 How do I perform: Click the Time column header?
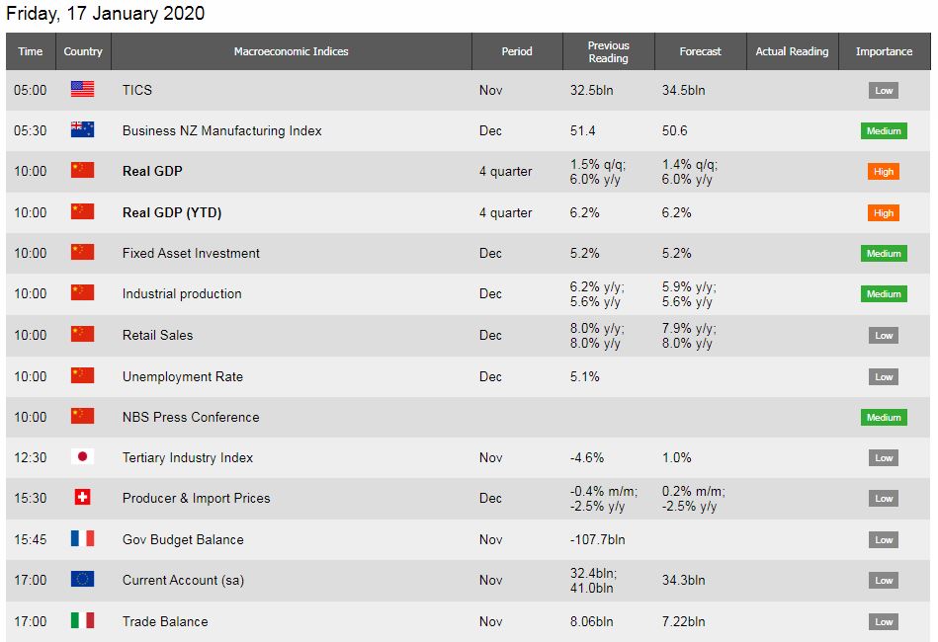tap(31, 51)
